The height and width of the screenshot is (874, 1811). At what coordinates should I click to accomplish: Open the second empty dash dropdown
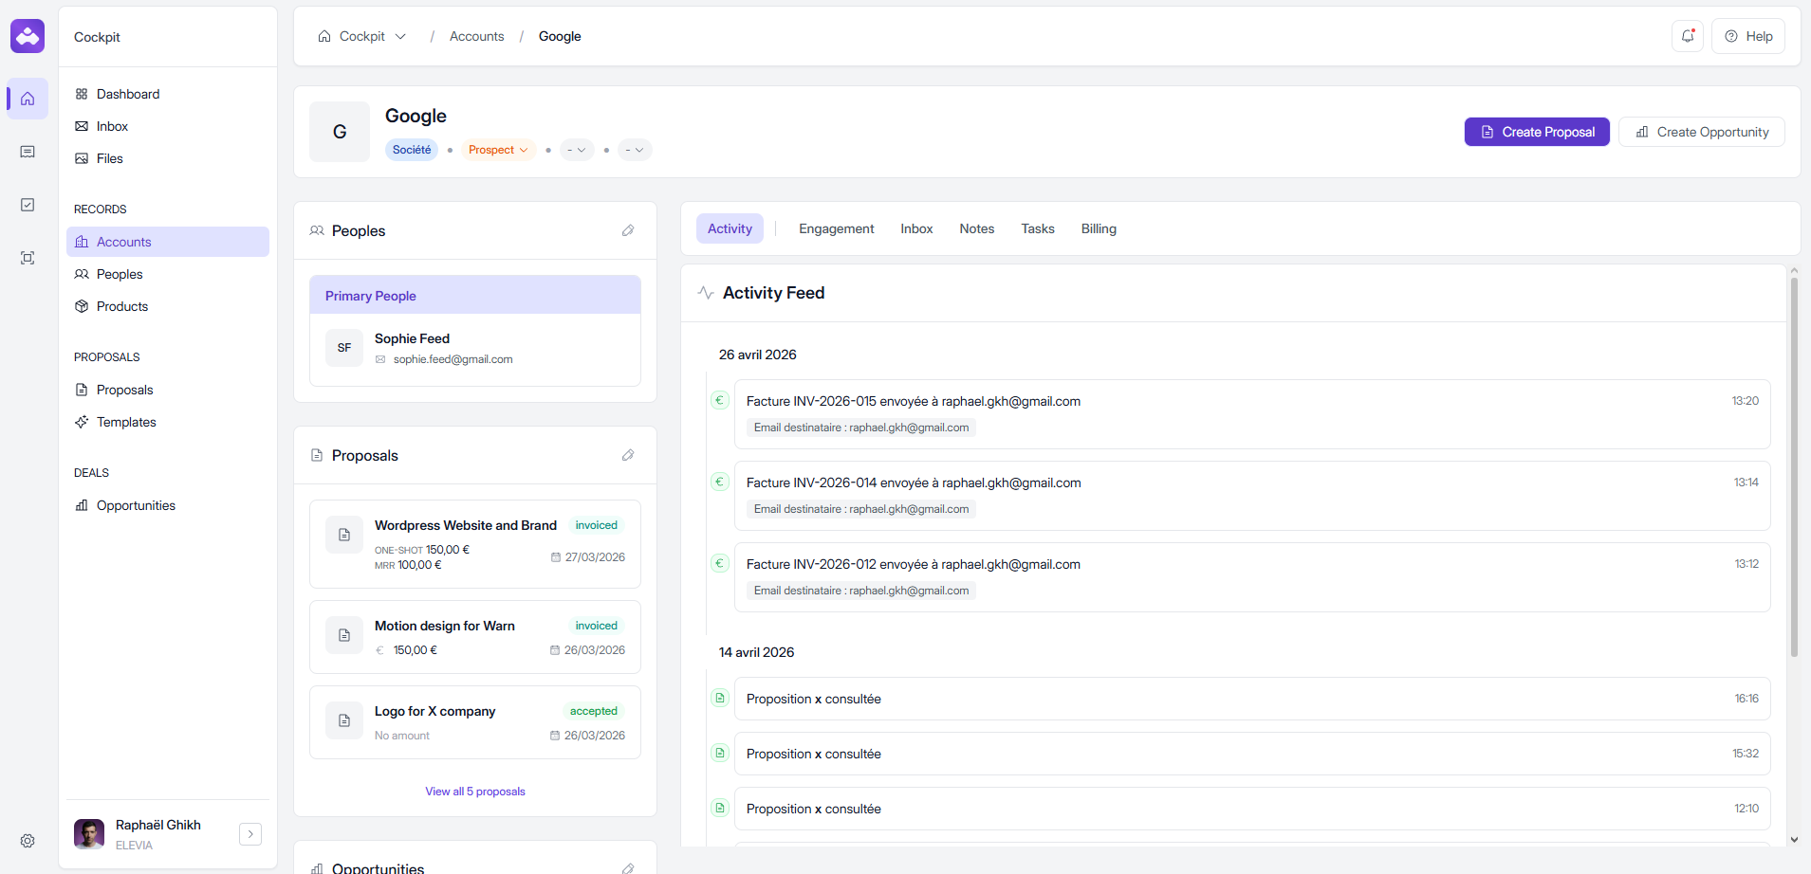tap(635, 150)
